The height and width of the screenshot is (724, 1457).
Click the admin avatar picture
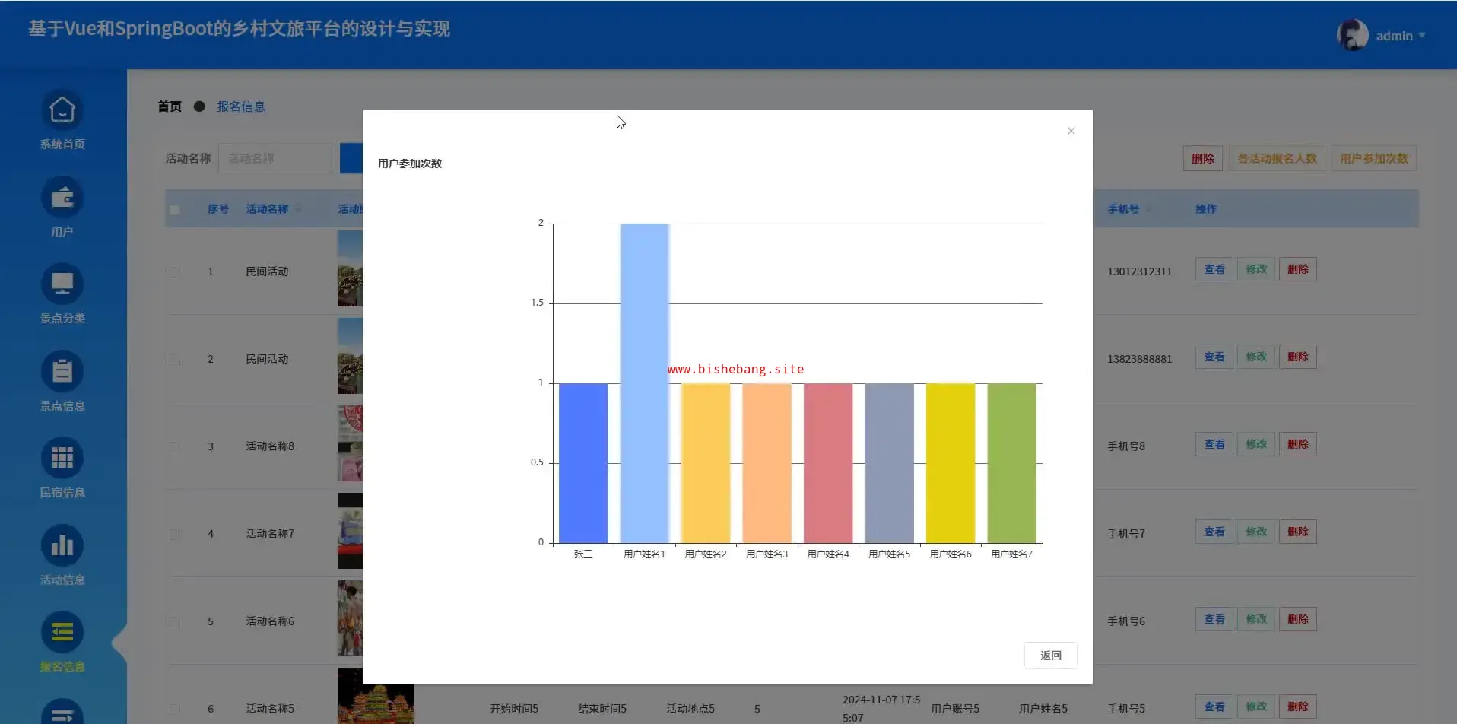1352,35
